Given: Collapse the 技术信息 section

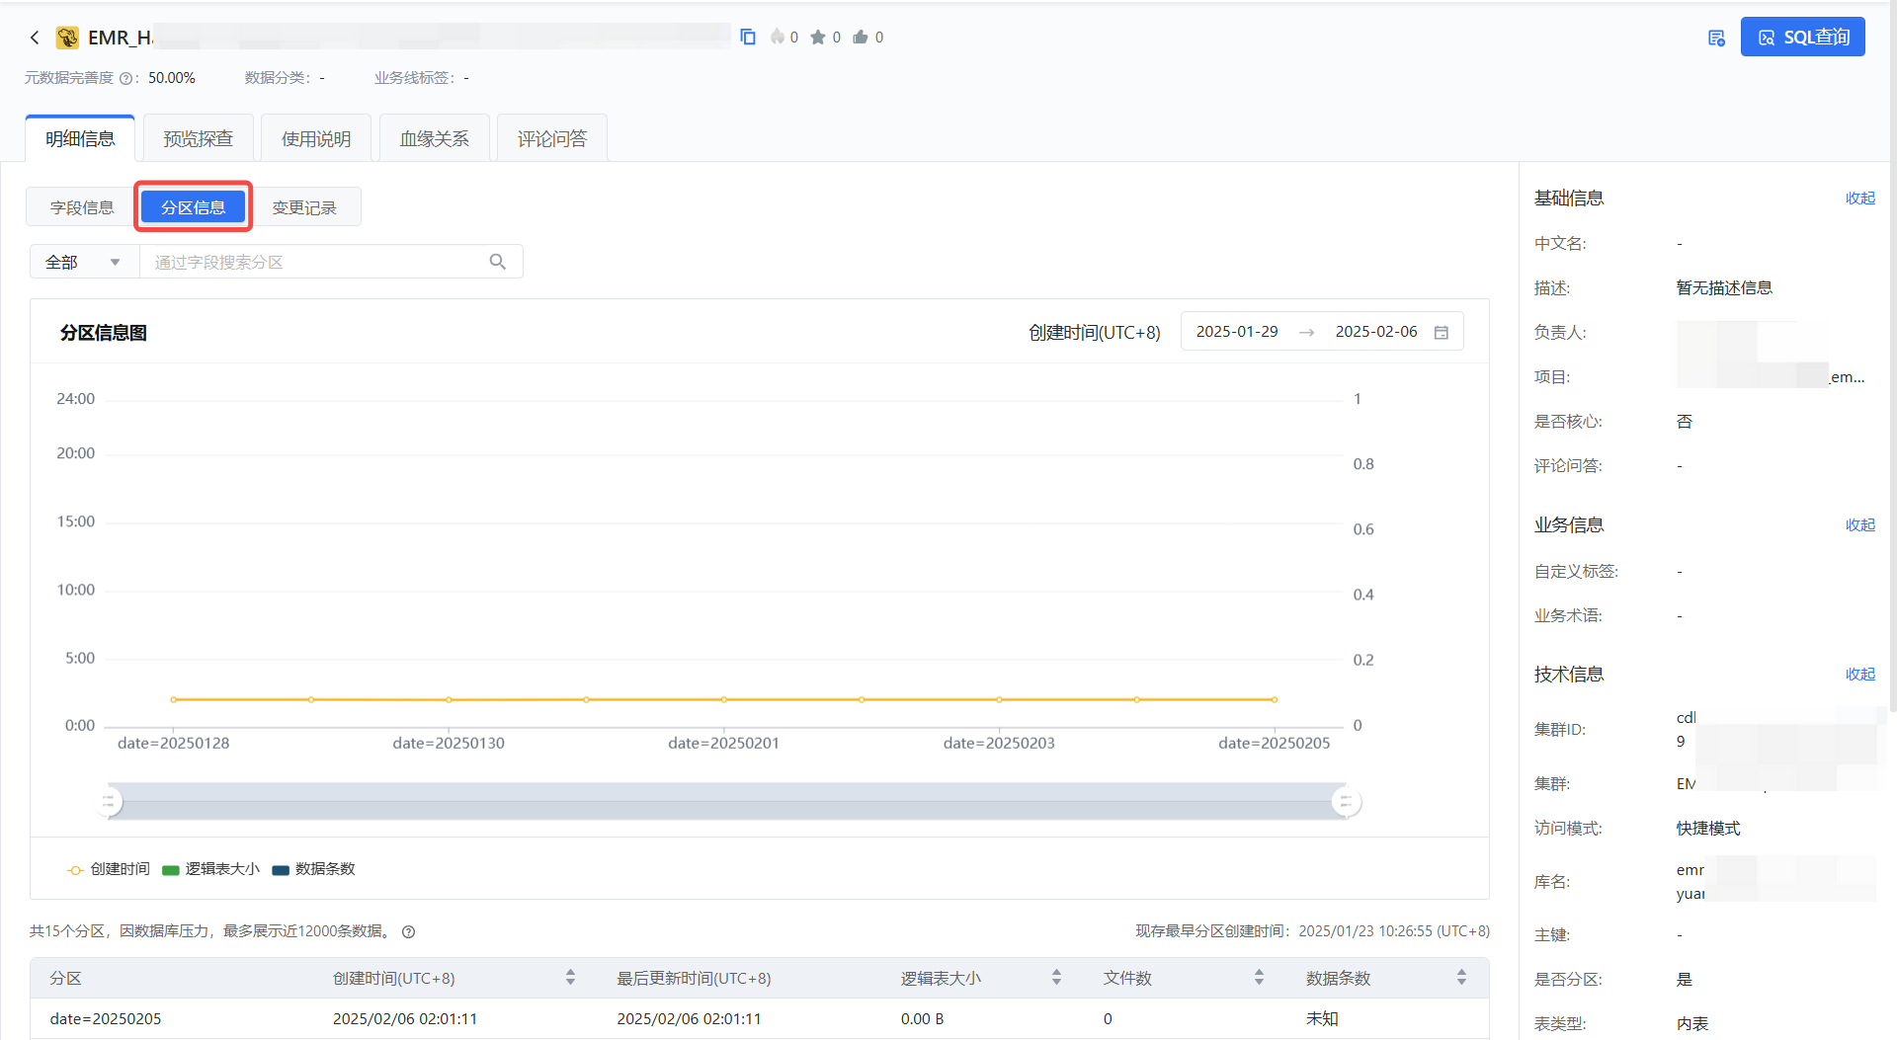Looking at the screenshot, I should click(1859, 675).
